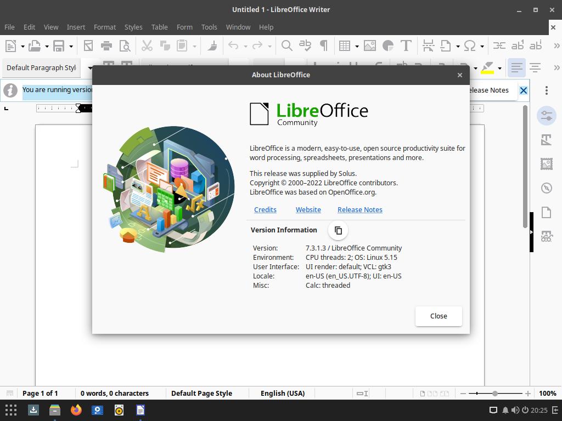
Task: Open the Website link in About dialog
Action: (308, 210)
